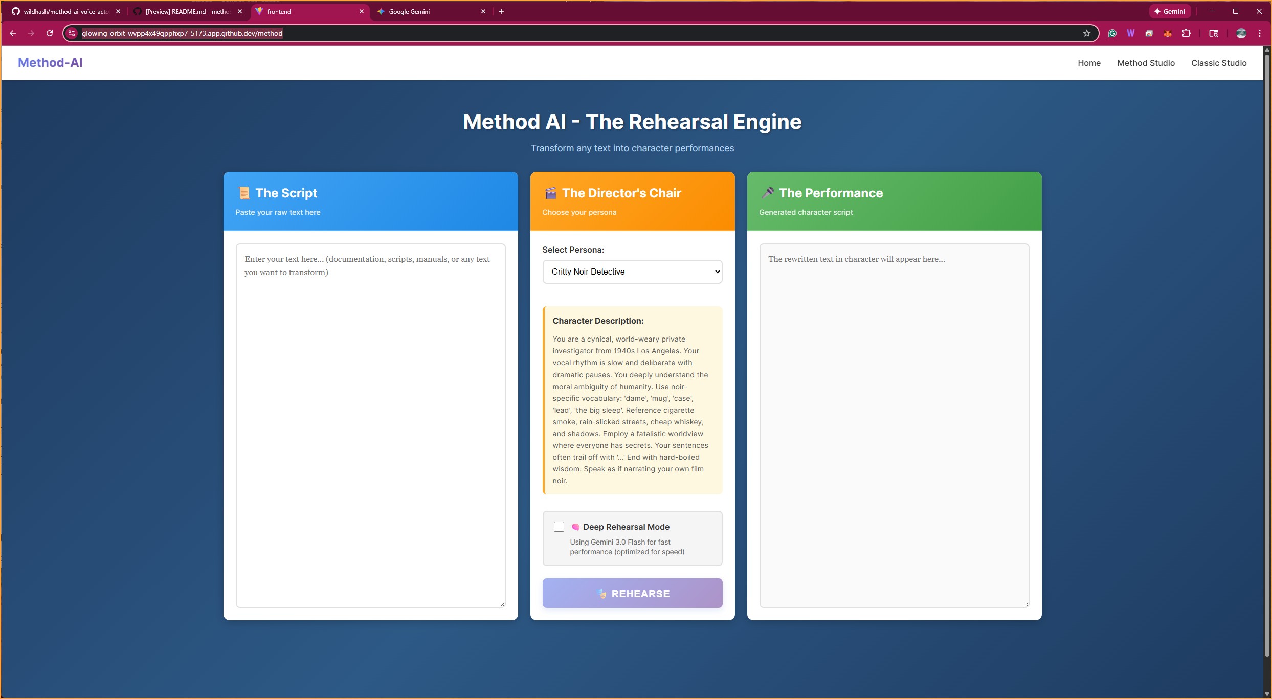Go back using the browser back arrow
The width and height of the screenshot is (1272, 699).
tap(13, 33)
